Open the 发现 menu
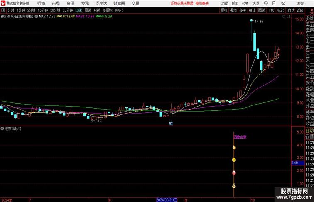The image size is (314, 202). [x=85, y=3]
